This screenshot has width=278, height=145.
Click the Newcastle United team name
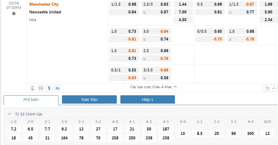pos(45,12)
